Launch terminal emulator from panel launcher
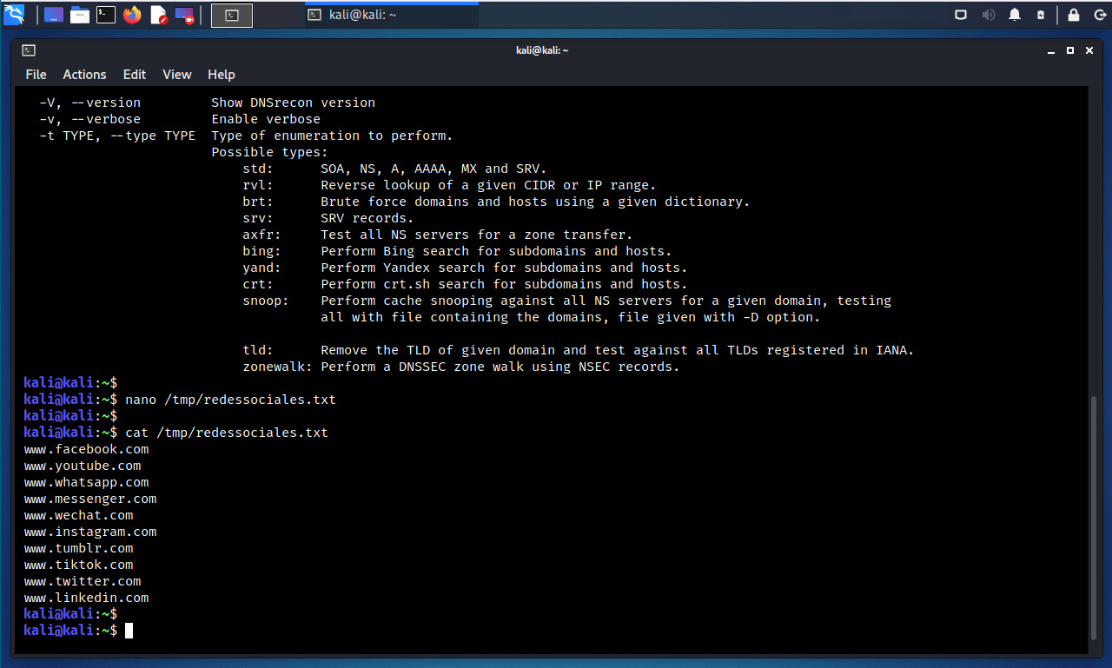Viewport: 1112px width, 668px height. 106,15
